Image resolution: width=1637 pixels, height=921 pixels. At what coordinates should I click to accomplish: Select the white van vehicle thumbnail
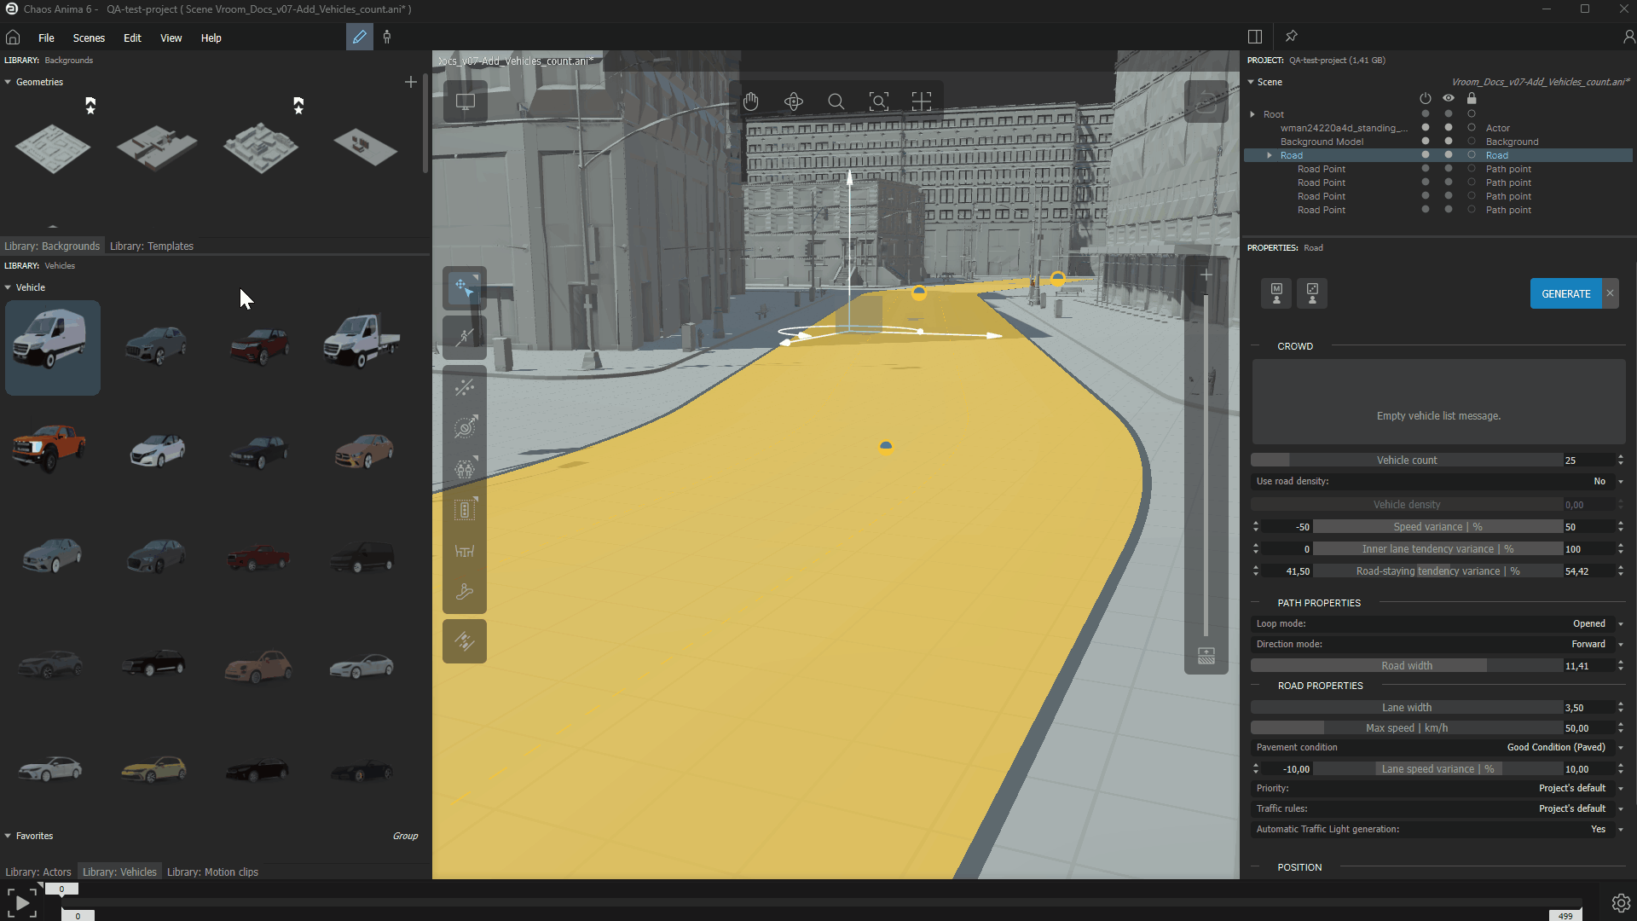click(x=53, y=347)
